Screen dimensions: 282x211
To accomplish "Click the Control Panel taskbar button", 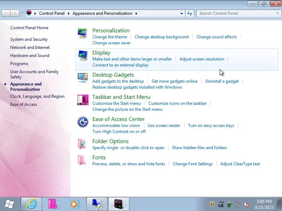I will click(x=97, y=204).
